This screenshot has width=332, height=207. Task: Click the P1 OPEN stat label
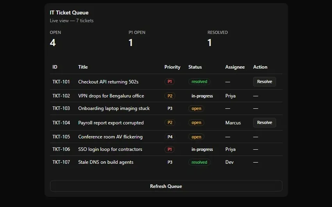click(137, 32)
